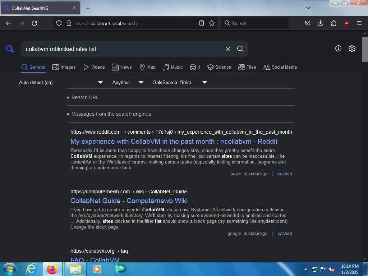
Task: Open the Firefox hamburger menu
Action: (x=359, y=23)
